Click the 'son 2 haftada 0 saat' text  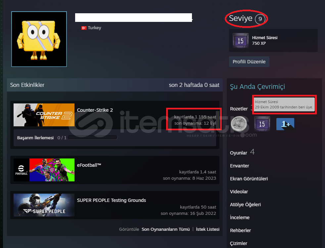click(194, 85)
